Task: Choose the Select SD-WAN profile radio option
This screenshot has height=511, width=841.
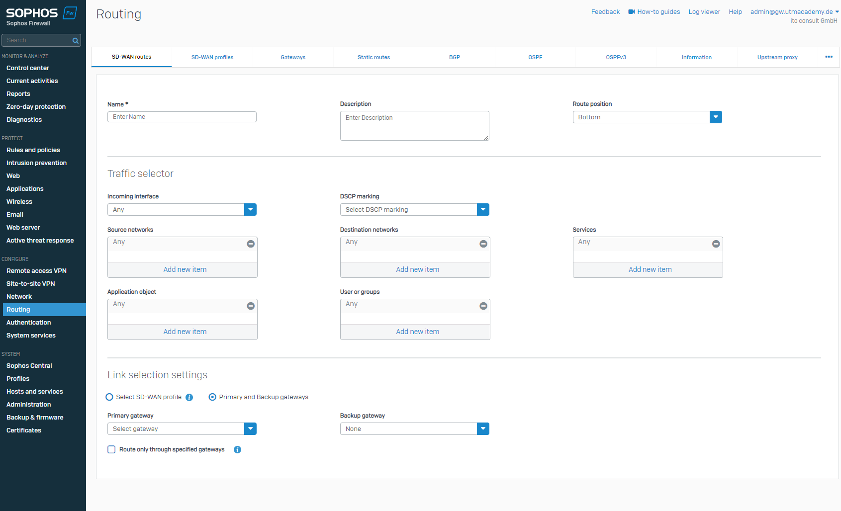Action: tap(109, 397)
